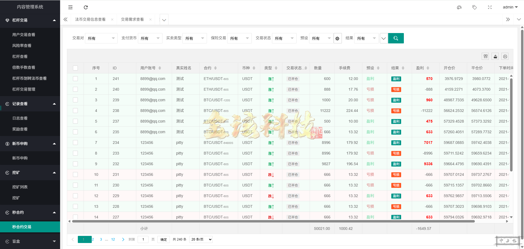
Task: Open the gear icon beside 预设 filter
Action: (338, 38)
